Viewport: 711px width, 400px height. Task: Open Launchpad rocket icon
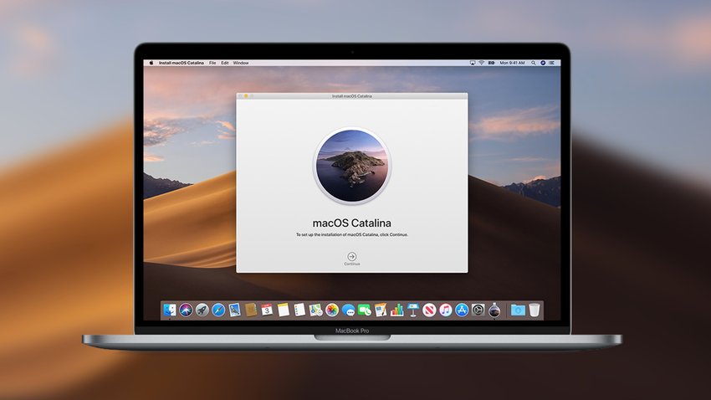[x=202, y=310]
